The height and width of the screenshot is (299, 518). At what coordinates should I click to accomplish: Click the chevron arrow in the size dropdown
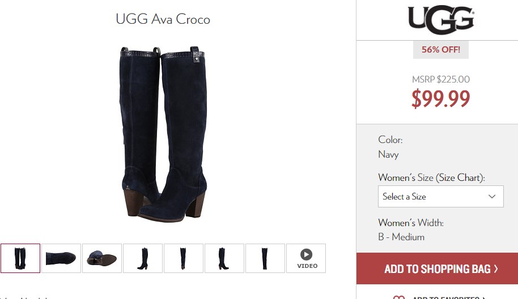[x=492, y=196]
